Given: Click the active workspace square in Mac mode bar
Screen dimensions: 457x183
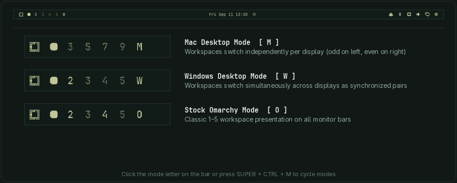Looking at the screenshot, I should pos(53,47).
